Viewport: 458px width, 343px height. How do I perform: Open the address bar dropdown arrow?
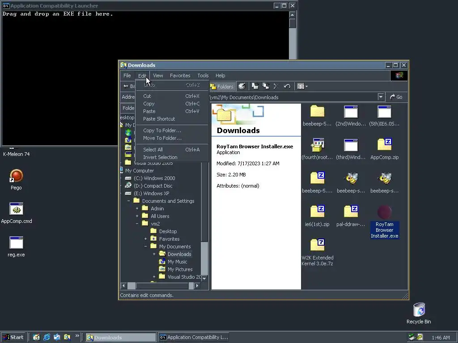381,97
